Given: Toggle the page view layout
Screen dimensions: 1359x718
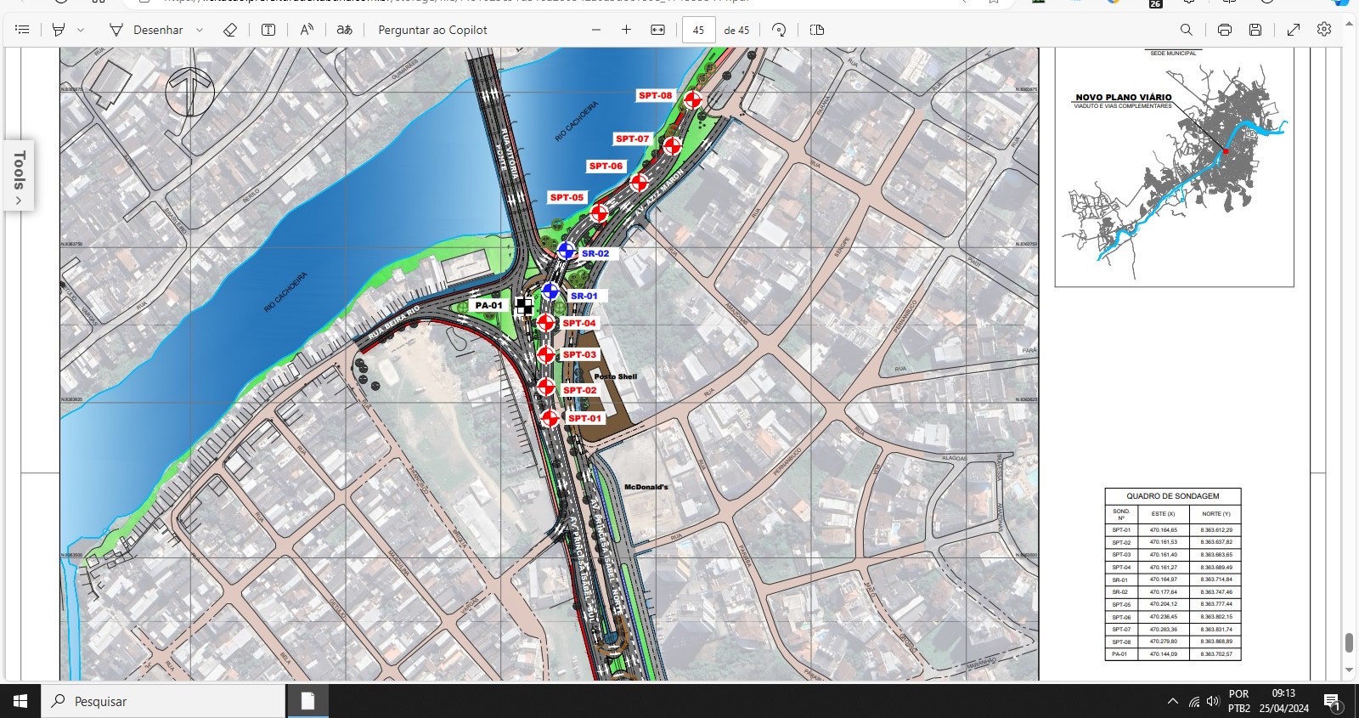Looking at the screenshot, I should point(817,30).
